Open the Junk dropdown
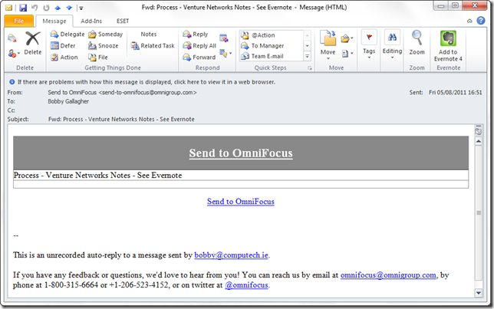 tap(14, 54)
